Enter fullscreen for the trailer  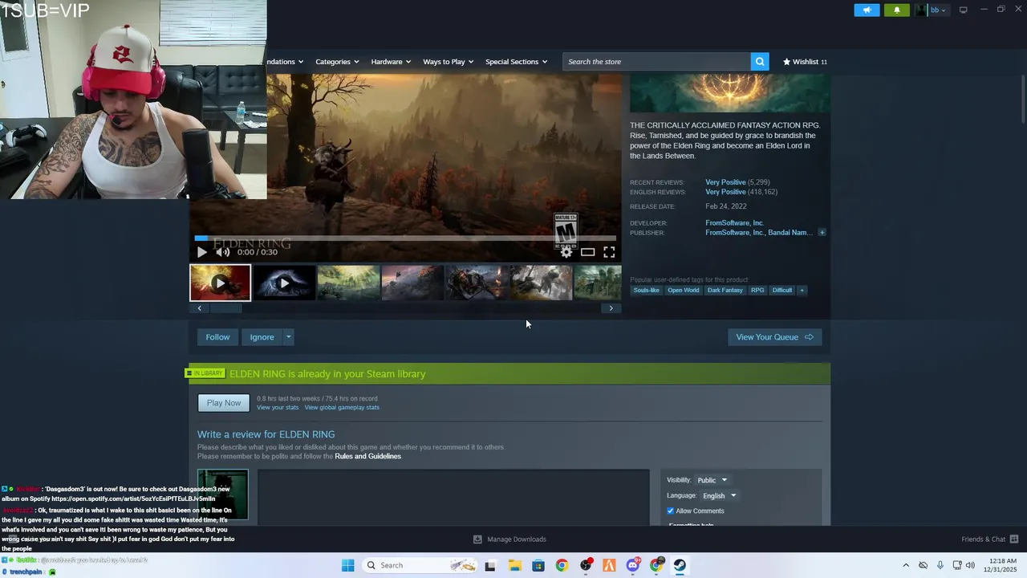[x=609, y=252]
